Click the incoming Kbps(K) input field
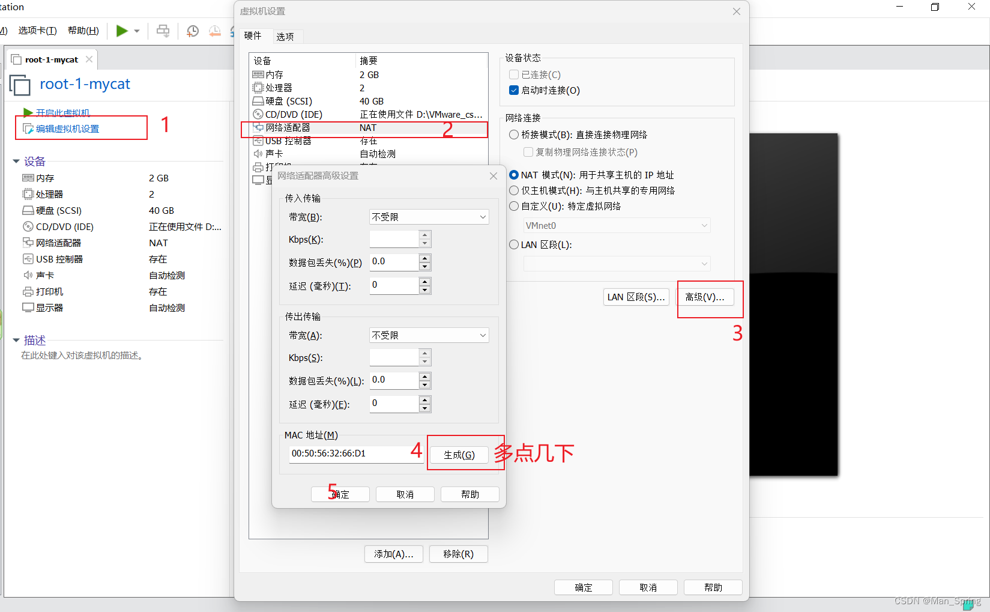This screenshot has width=990, height=612. click(x=394, y=239)
